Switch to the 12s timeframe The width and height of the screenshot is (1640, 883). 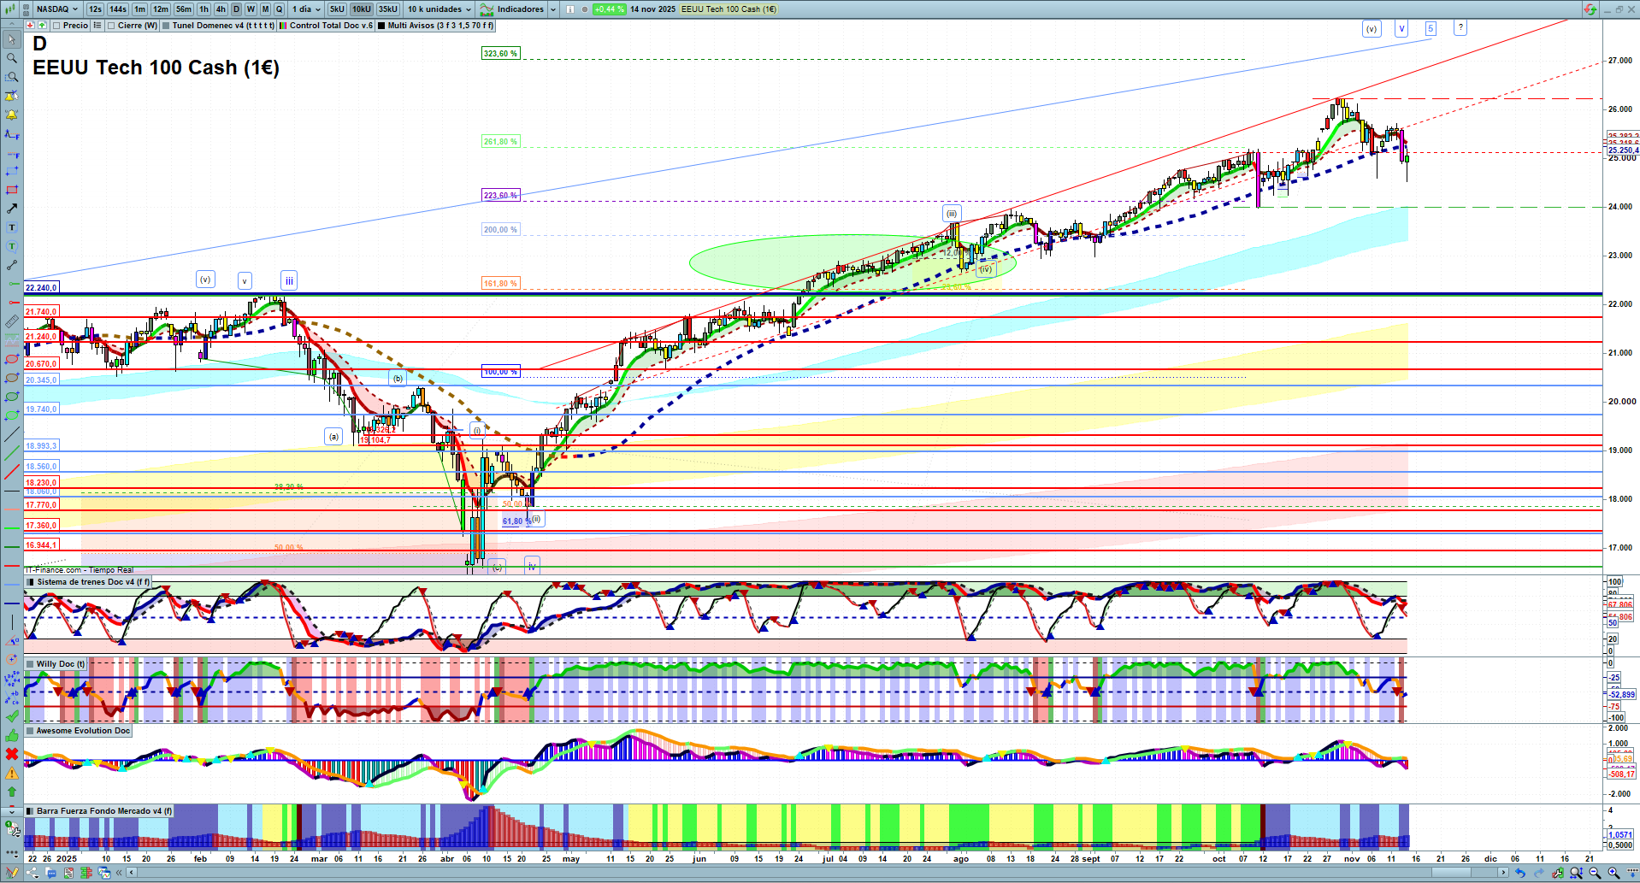[95, 9]
